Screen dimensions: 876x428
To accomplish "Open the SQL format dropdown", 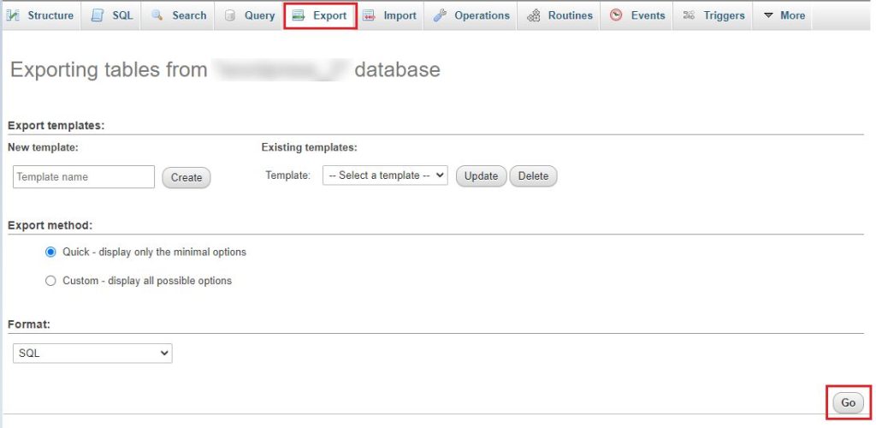I will [x=92, y=353].
